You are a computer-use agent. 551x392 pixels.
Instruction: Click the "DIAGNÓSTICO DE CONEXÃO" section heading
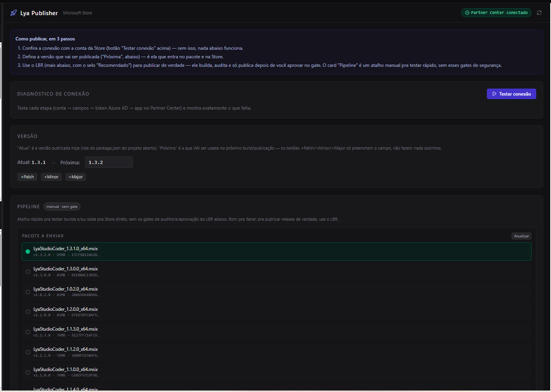53,94
